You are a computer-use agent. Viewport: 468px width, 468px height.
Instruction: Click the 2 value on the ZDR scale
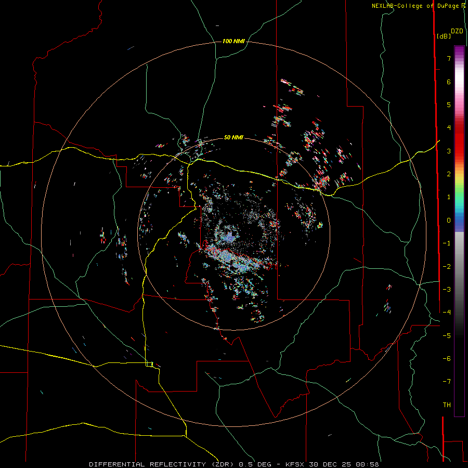(x=449, y=174)
